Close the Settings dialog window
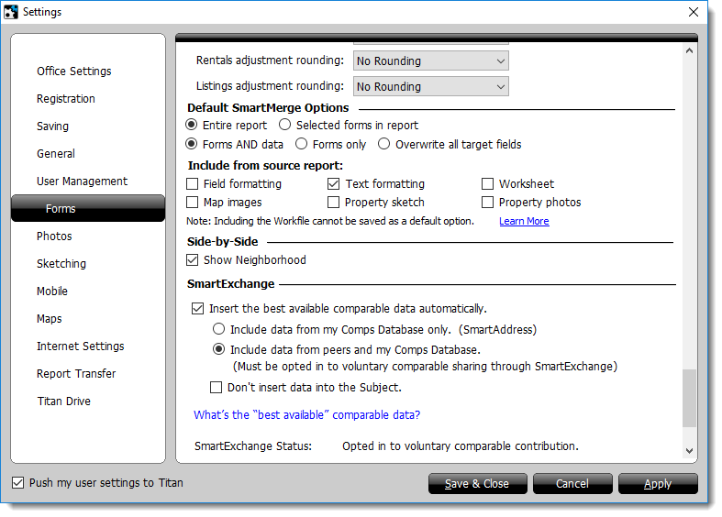This screenshot has width=722, height=517. [694, 12]
